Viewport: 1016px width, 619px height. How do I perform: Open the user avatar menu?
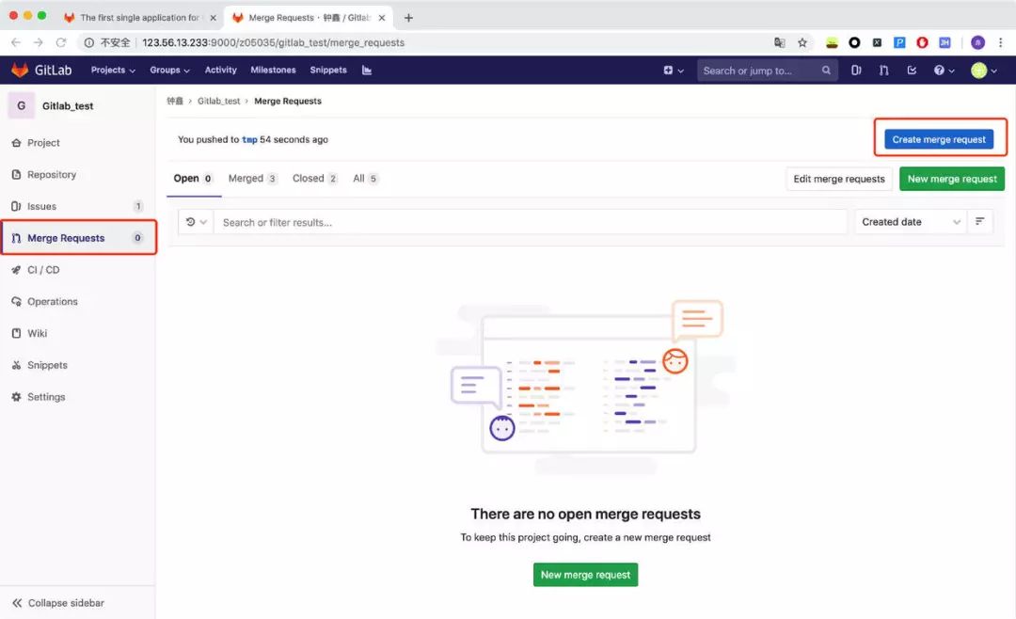984,70
